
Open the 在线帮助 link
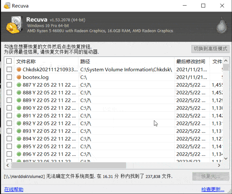[x=14, y=189]
